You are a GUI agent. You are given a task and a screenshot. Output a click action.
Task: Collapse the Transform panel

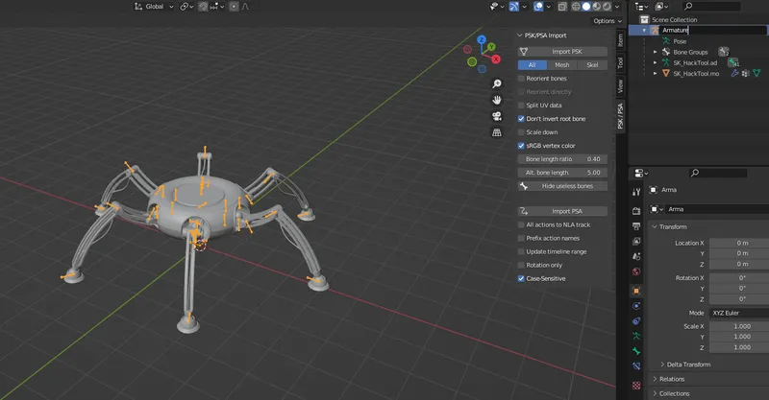tap(655, 226)
